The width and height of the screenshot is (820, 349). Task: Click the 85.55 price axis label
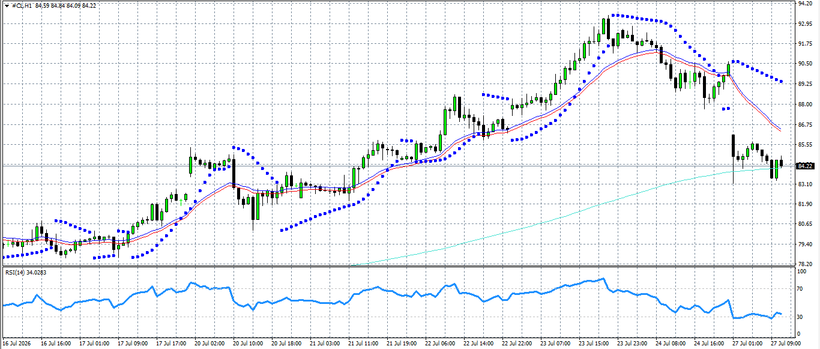click(805, 144)
